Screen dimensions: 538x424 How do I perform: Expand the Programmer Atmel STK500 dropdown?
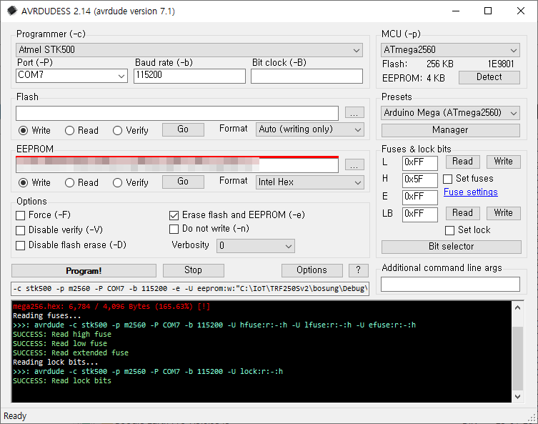click(189, 50)
